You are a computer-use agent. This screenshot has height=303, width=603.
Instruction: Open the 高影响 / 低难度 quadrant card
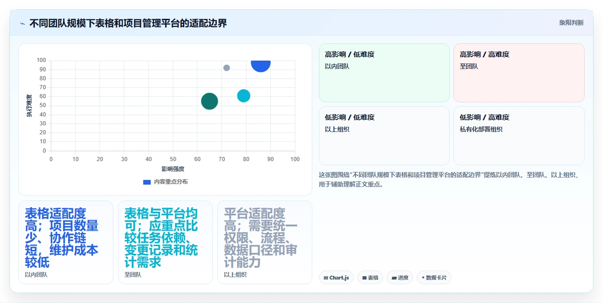384,73
